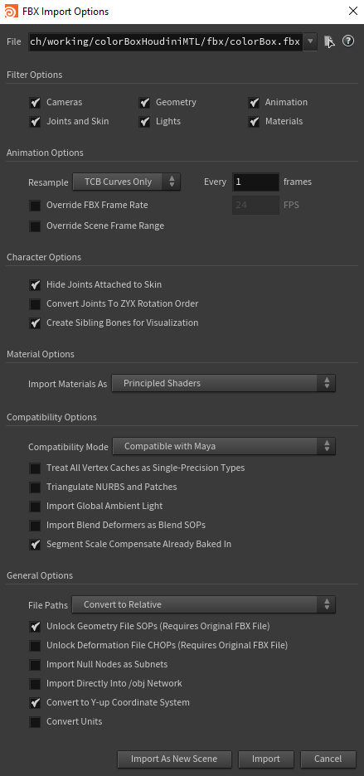Open the help question mark icon
The image size is (364, 776).
coord(348,41)
